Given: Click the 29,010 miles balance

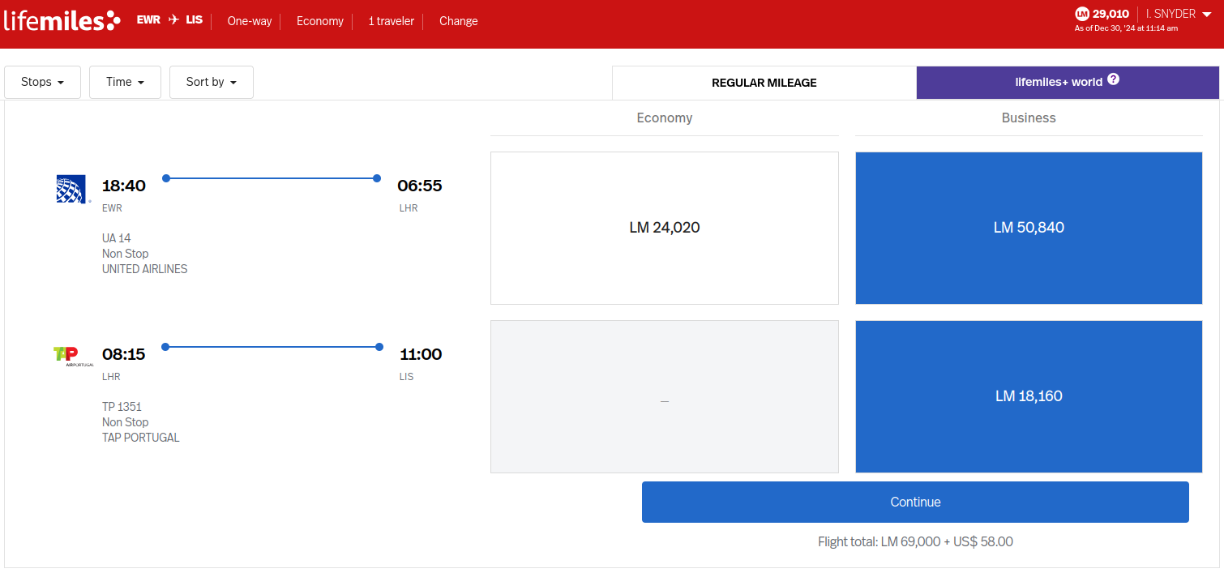Looking at the screenshot, I should [x=1111, y=14].
